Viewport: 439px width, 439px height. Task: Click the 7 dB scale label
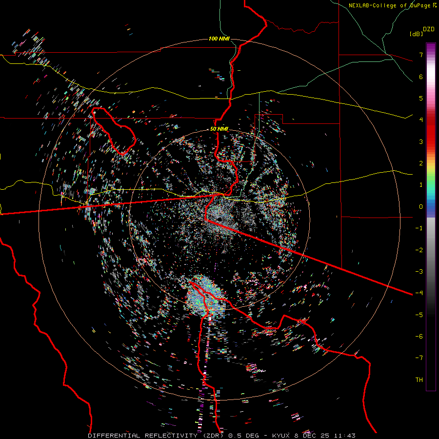421,55
